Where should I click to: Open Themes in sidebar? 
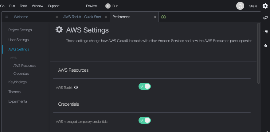click(14, 92)
